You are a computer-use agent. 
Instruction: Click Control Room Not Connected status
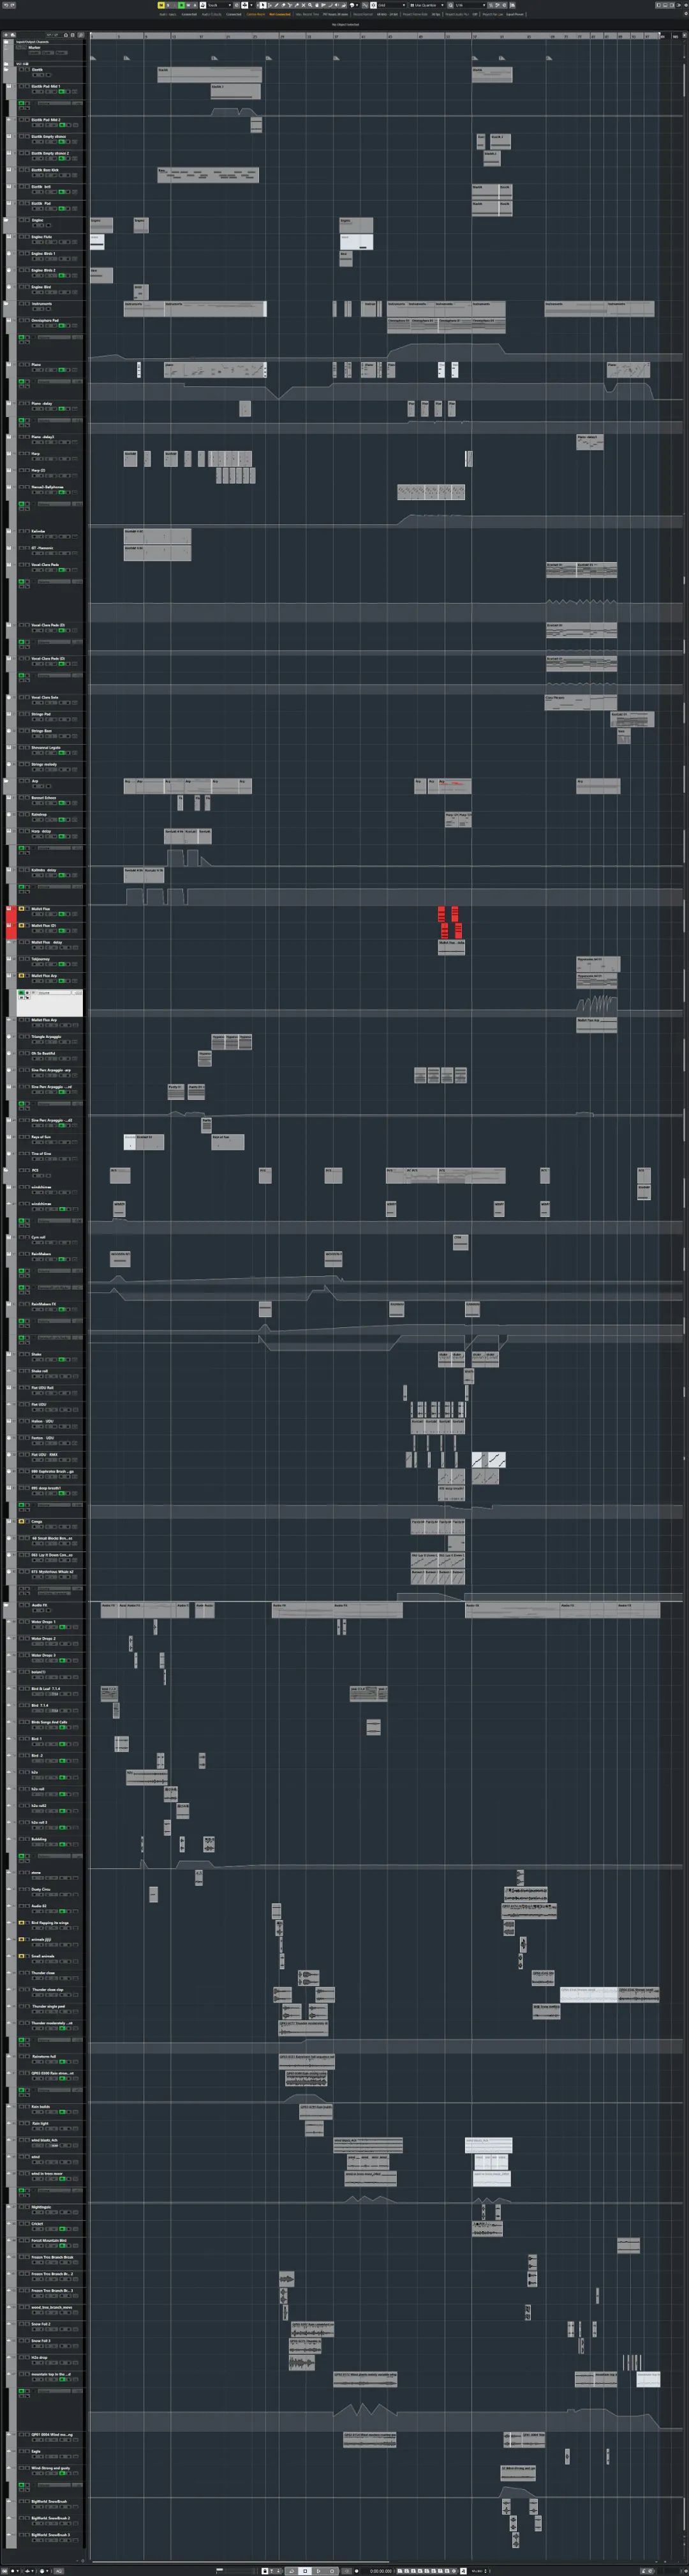pyautogui.click(x=279, y=14)
